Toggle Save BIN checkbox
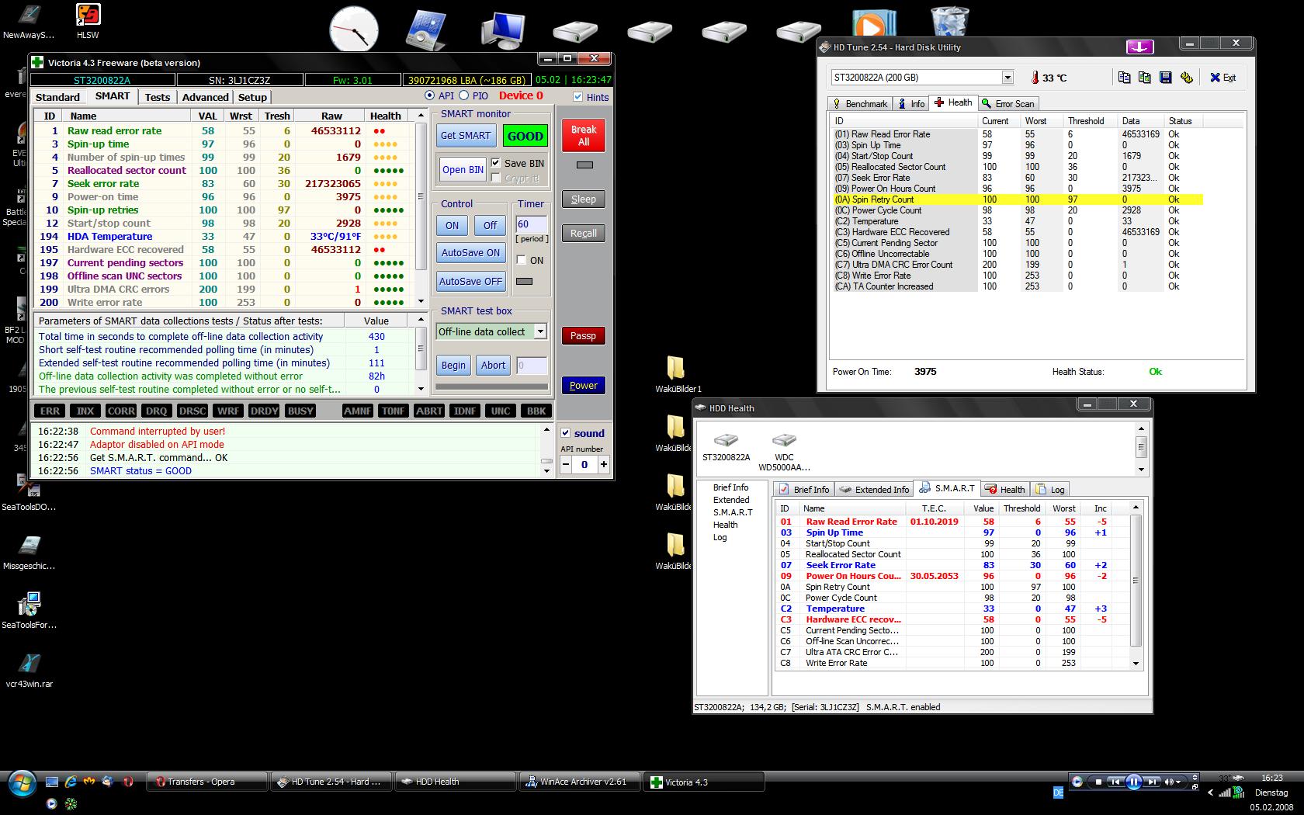Image resolution: width=1304 pixels, height=815 pixels. point(496,163)
